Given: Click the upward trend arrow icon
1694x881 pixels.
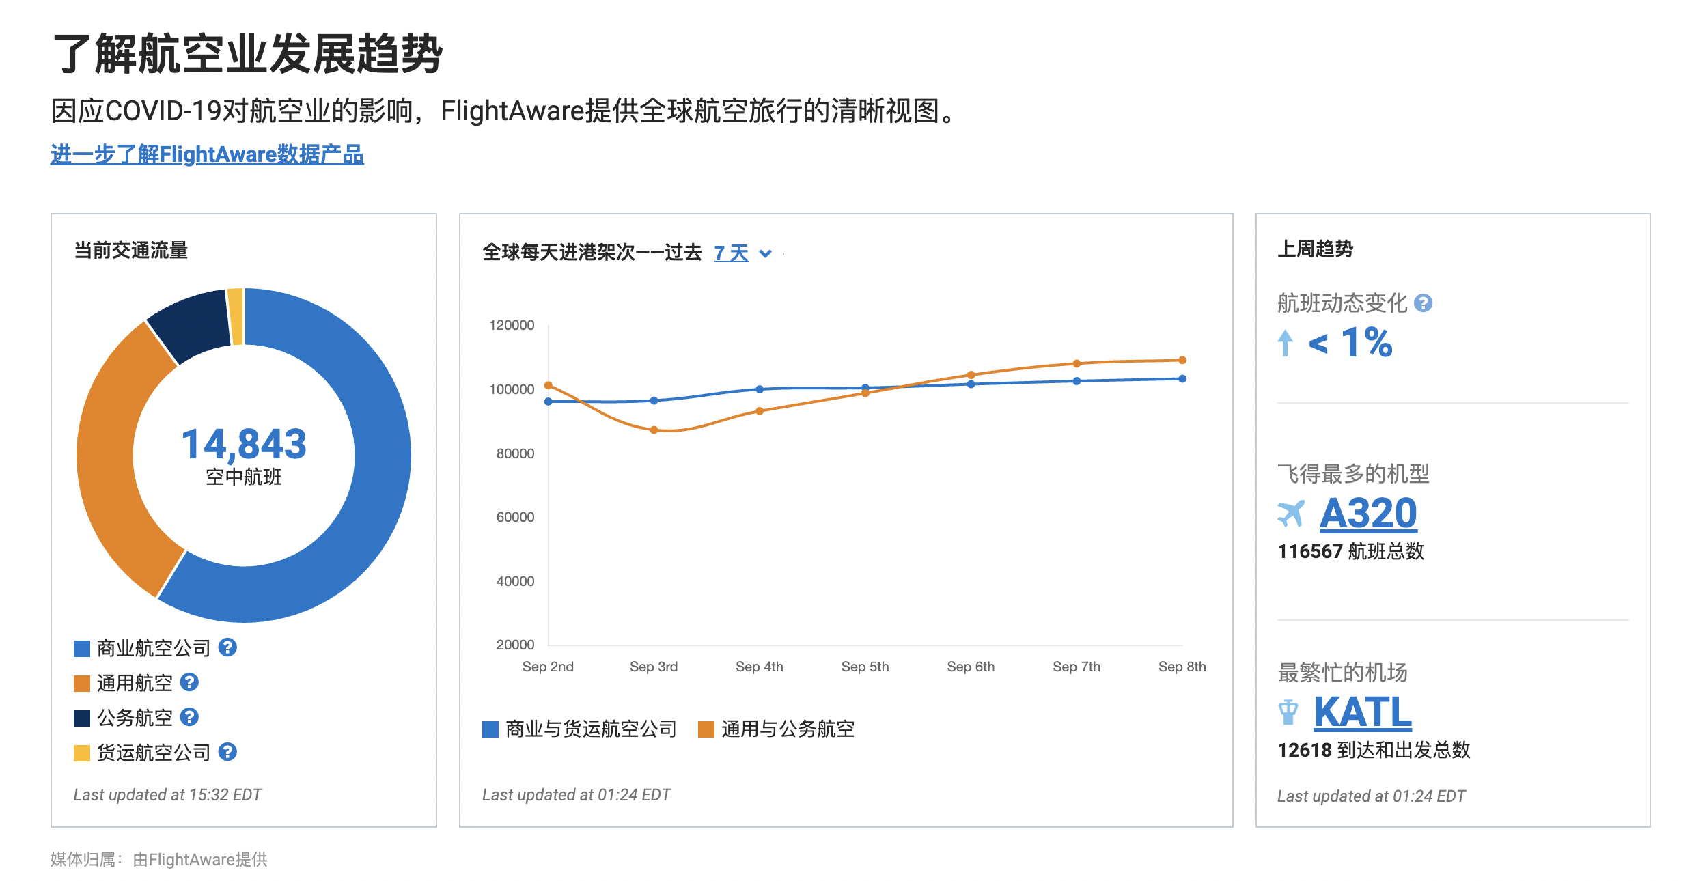Looking at the screenshot, I should 1285,343.
